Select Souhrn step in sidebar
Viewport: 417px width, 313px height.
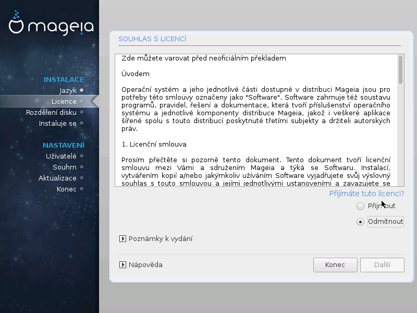pyautogui.click(x=65, y=167)
